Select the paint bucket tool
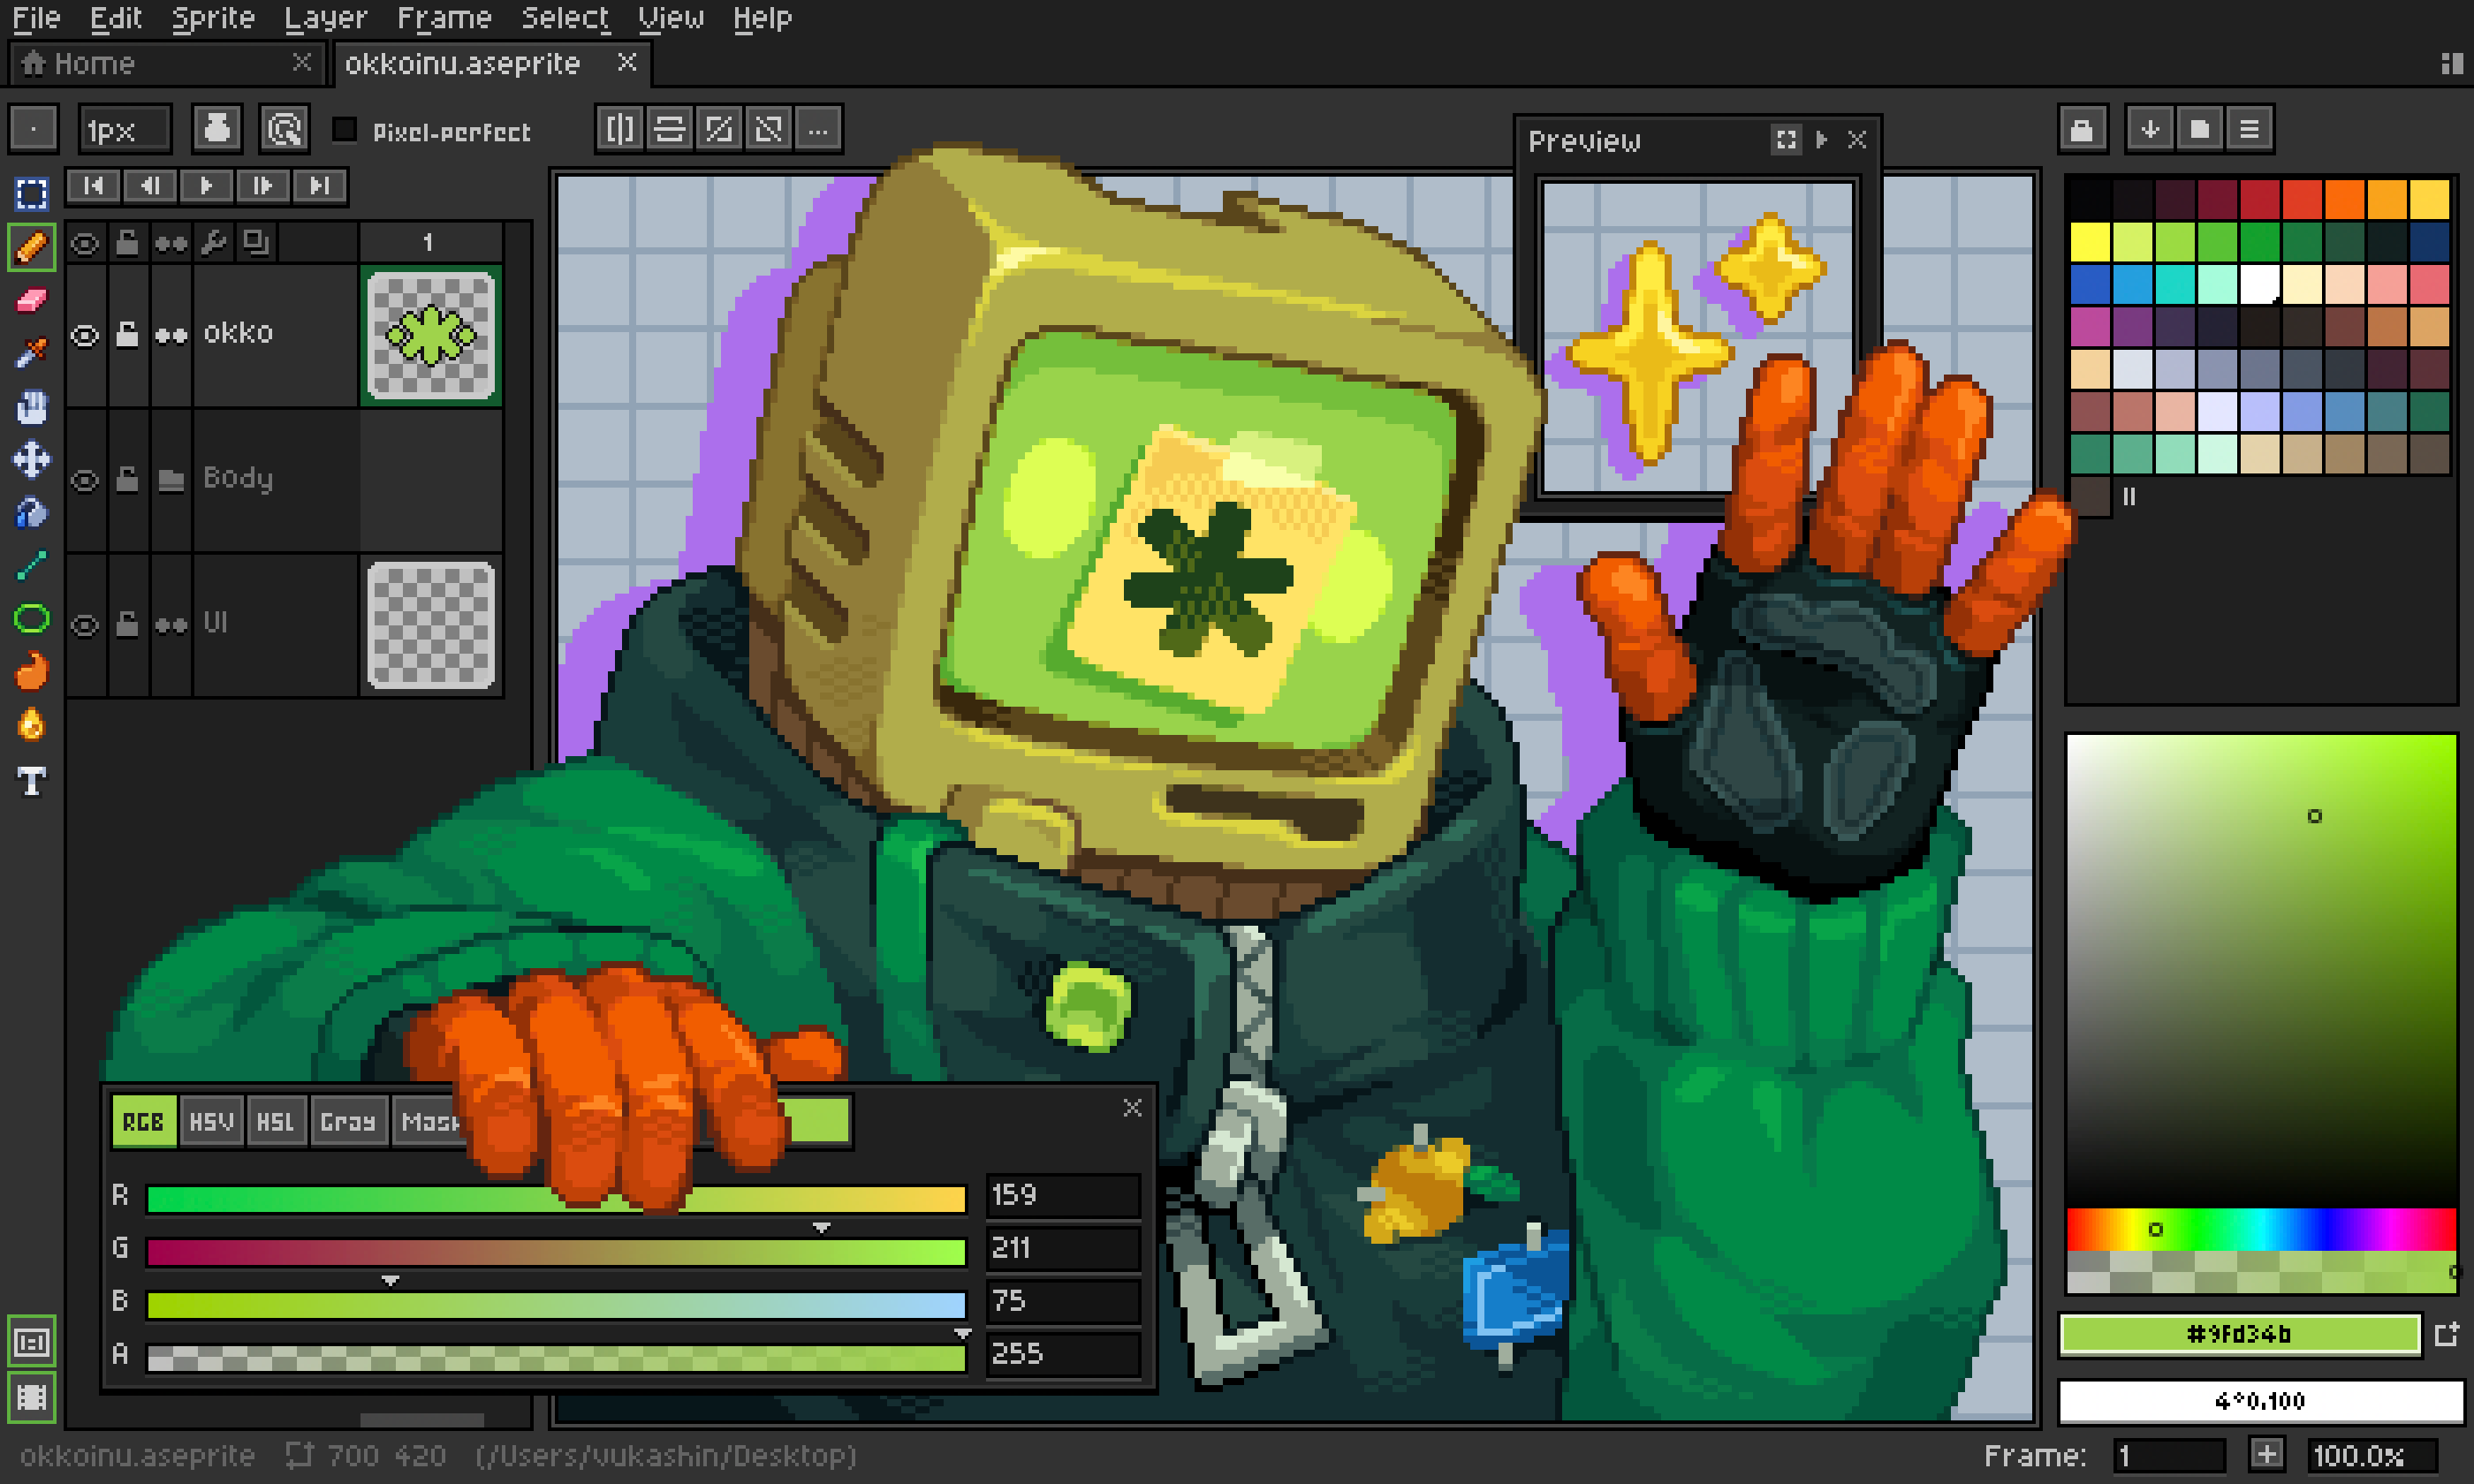The height and width of the screenshot is (1484, 2474). point(32,513)
